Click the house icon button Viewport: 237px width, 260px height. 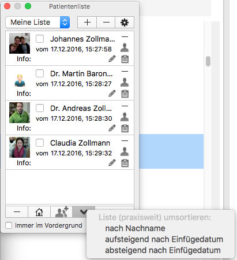39,212
